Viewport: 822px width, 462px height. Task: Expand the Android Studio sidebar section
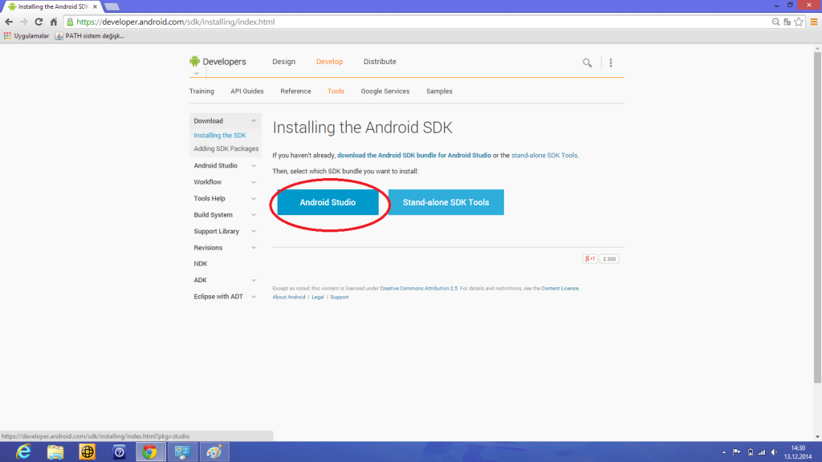click(x=254, y=166)
